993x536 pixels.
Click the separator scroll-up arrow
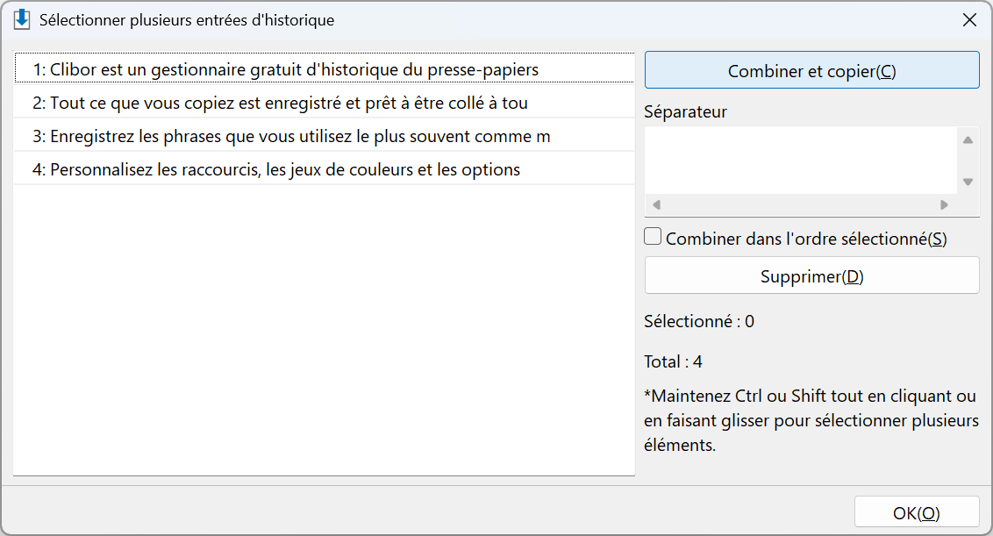coord(968,140)
